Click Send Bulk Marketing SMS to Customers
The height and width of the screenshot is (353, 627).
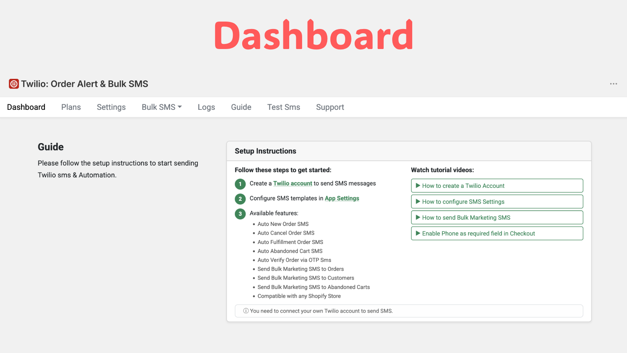pyautogui.click(x=306, y=278)
